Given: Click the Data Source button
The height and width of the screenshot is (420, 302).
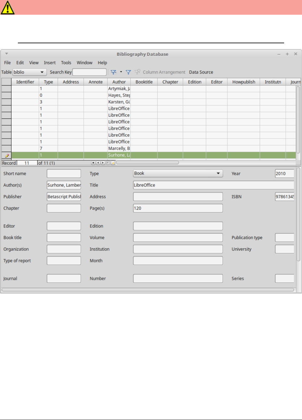Looking at the screenshot, I should [x=201, y=72].
